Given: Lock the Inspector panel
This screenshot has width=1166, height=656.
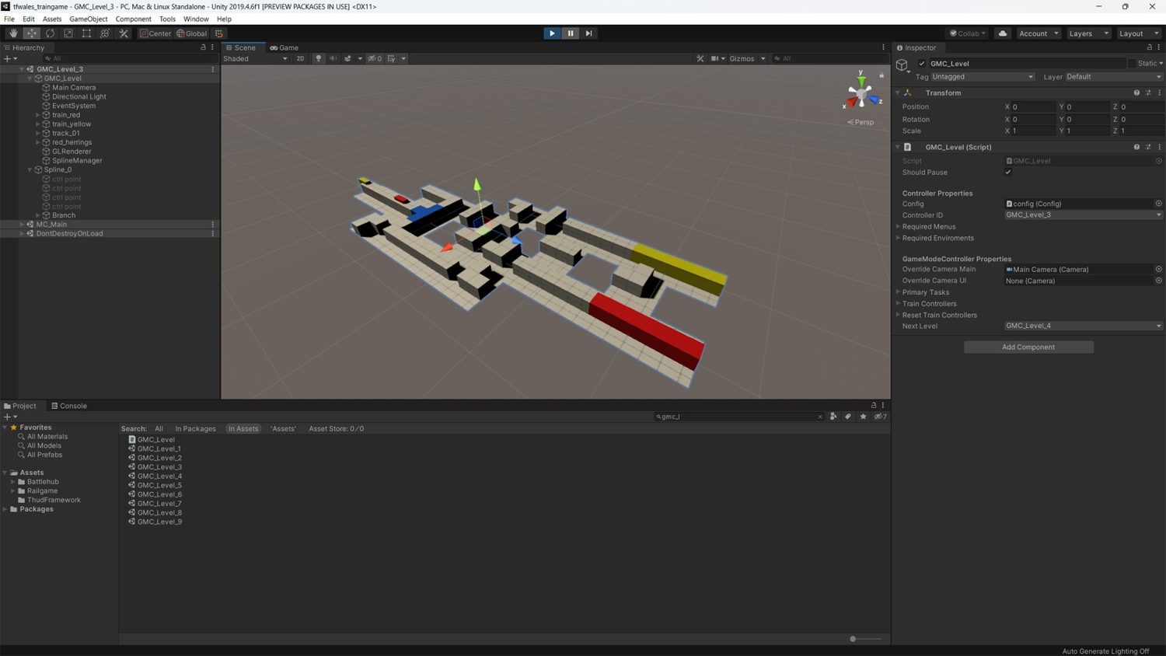Looking at the screenshot, I should 1150,47.
